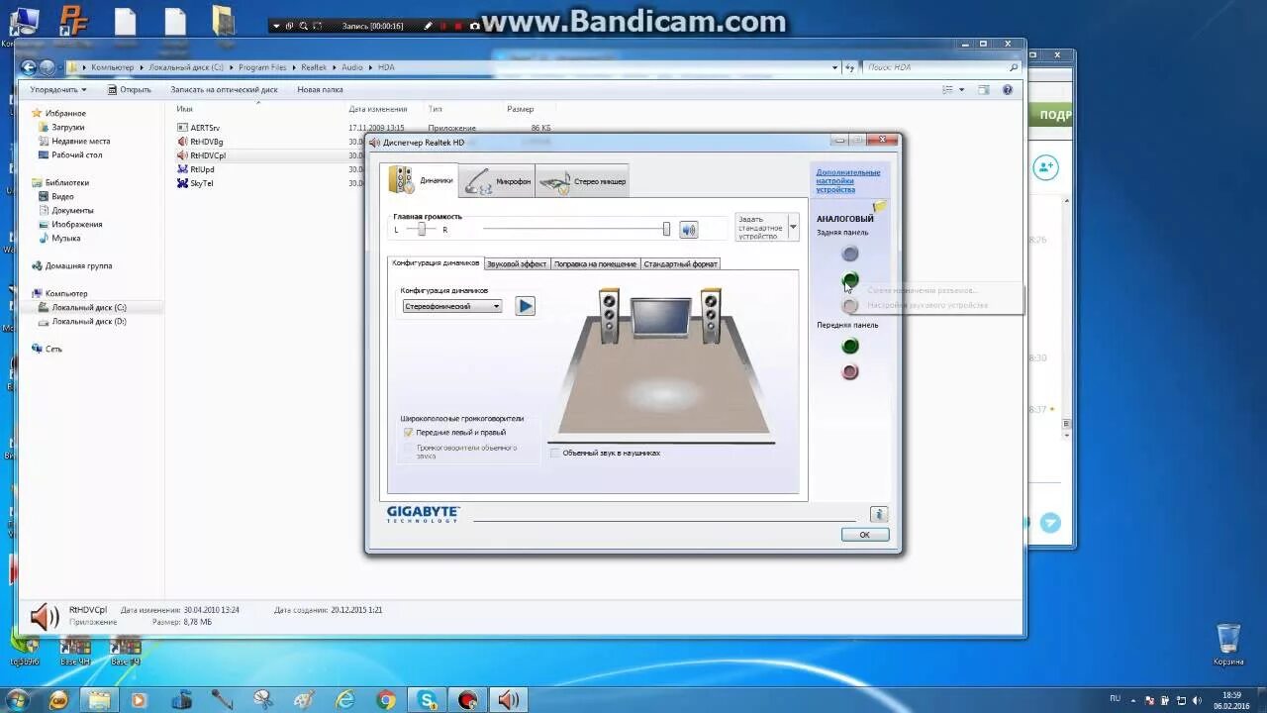This screenshot has width=1267, height=713.
Task: Sort by Дата изменения column header
Action: [377, 109]
